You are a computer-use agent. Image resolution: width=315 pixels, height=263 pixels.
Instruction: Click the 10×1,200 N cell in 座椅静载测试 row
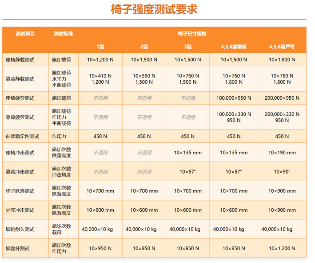pyautogui.click(x=100, y=60)
